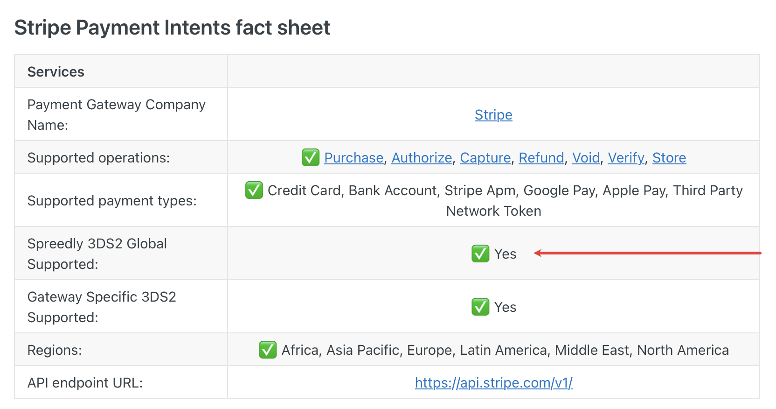Viewport: 776px width, 409px height.
Task: Click the Supported payment types label
Action: [112, 201]
